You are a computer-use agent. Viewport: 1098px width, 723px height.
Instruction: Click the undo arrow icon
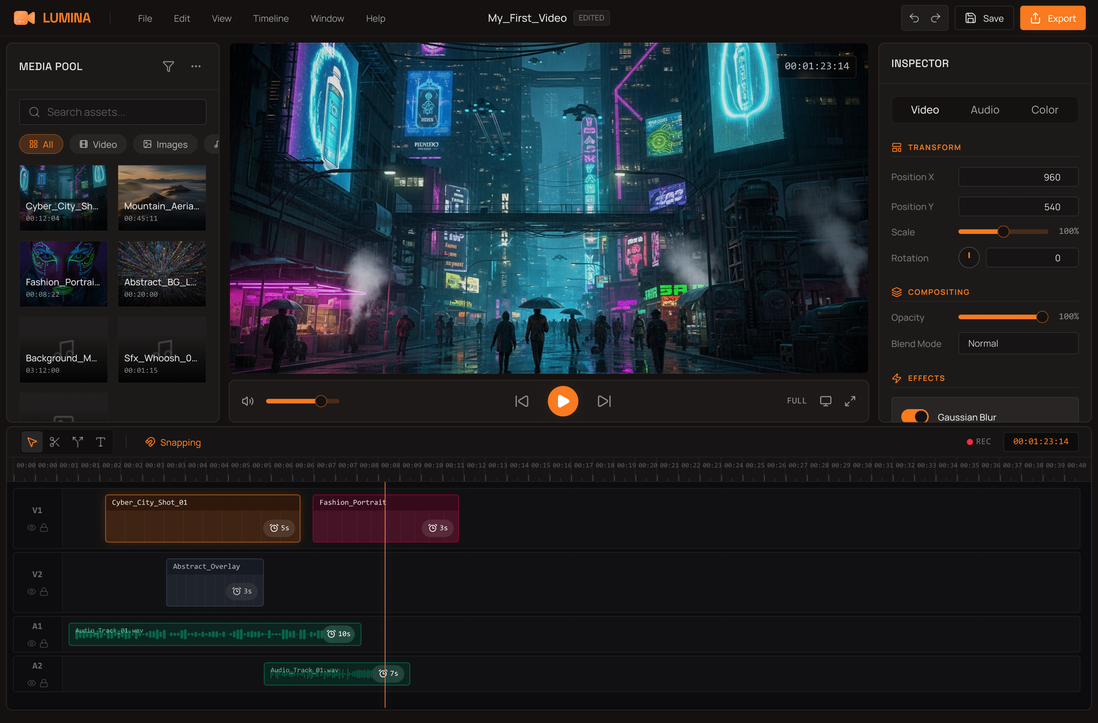point(914,18)
